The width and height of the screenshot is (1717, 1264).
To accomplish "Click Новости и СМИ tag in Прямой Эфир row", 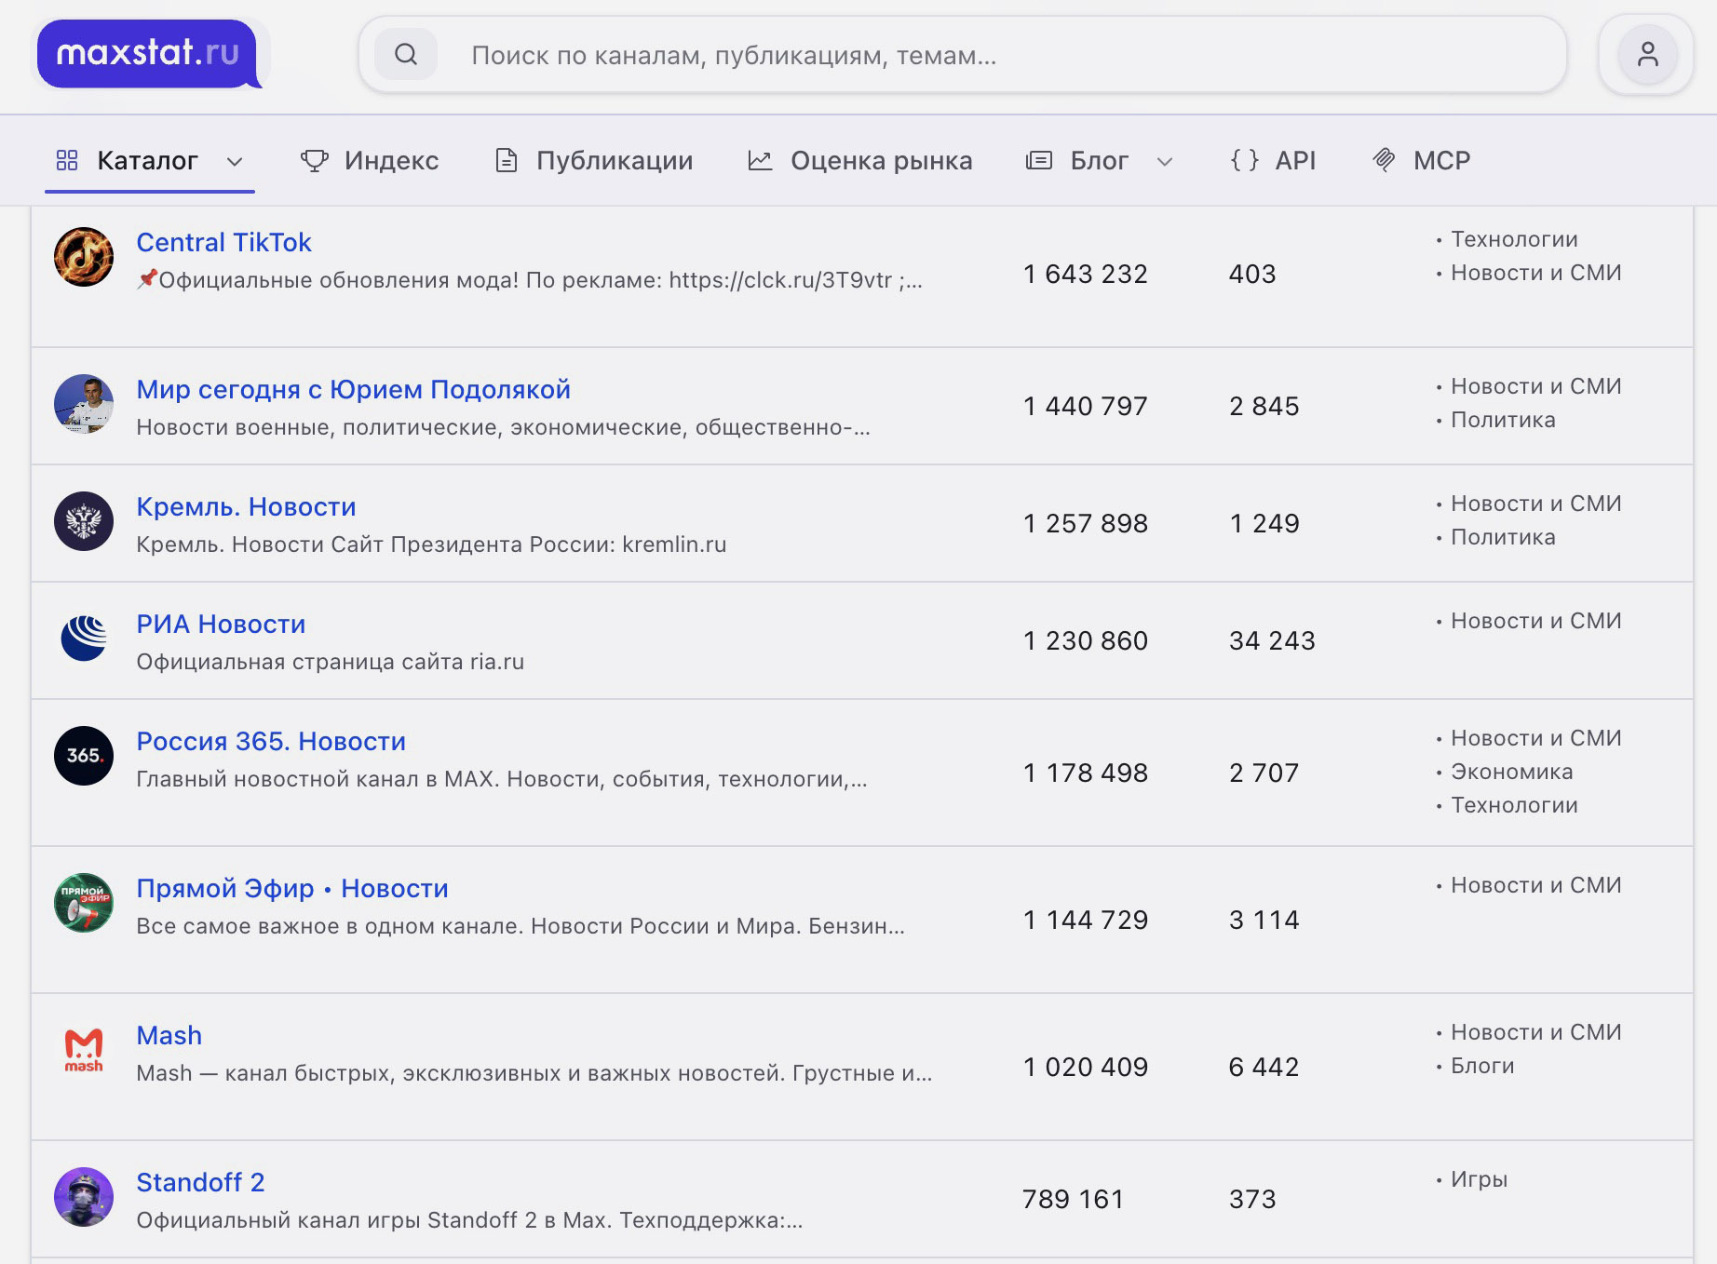I will 1536,885.
